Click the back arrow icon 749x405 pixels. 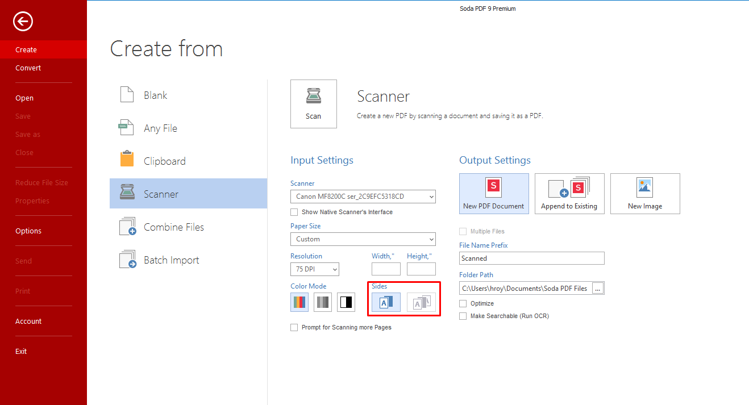coord(23,22)
